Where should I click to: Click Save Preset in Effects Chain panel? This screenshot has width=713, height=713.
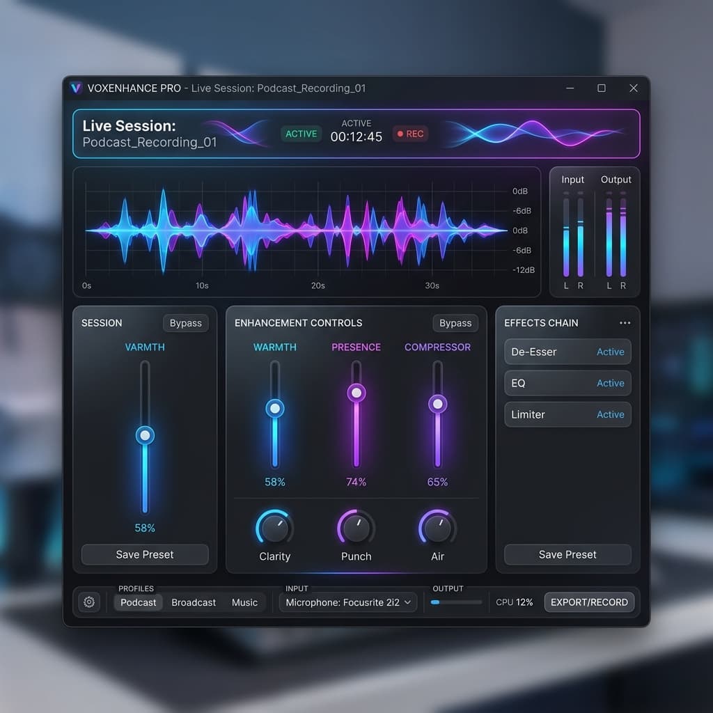567,554
